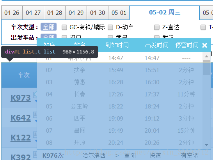Click the popup scrollbar up arrow

pyautogui.click(x=206, y=57)
